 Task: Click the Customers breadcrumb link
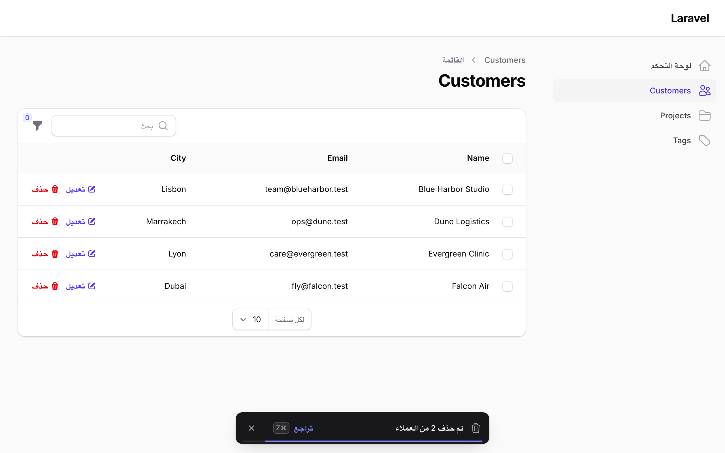tap(505, 60)
